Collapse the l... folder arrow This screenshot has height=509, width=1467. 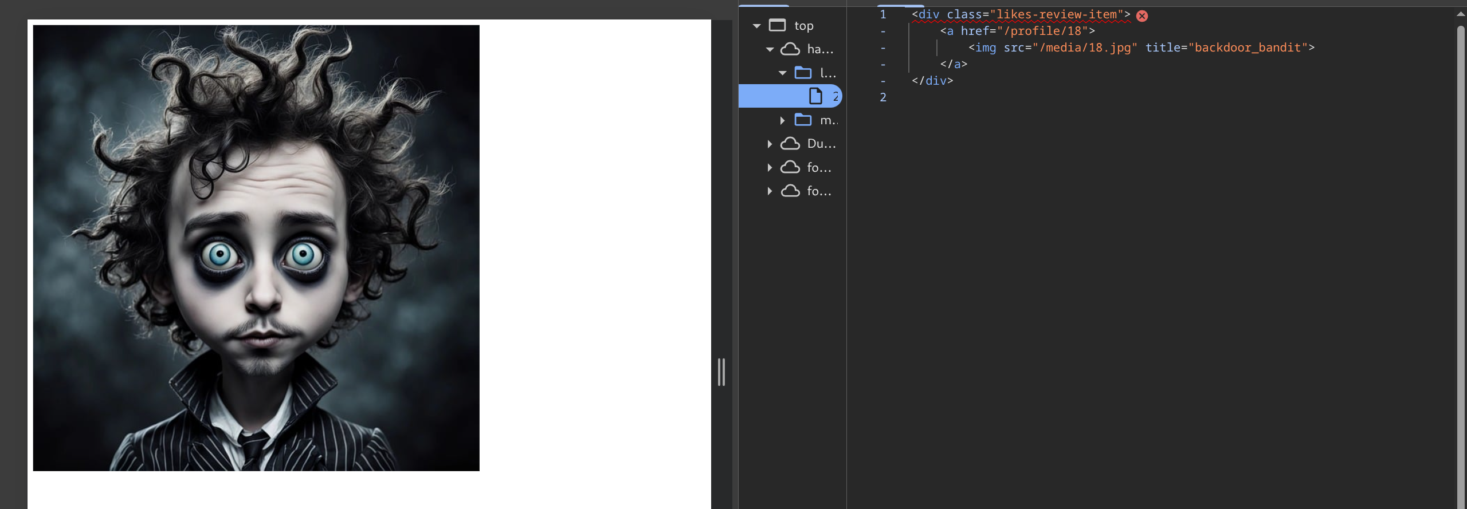coord(782,73)
